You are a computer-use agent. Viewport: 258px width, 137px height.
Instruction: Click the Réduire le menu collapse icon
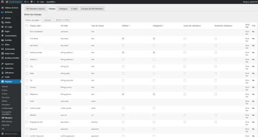(x=2, y=134)
